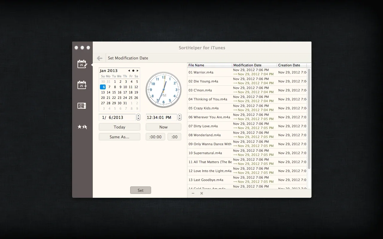Select calendar day 23
The height and width of the screenshot is (239, 383).
click(119, 98)
